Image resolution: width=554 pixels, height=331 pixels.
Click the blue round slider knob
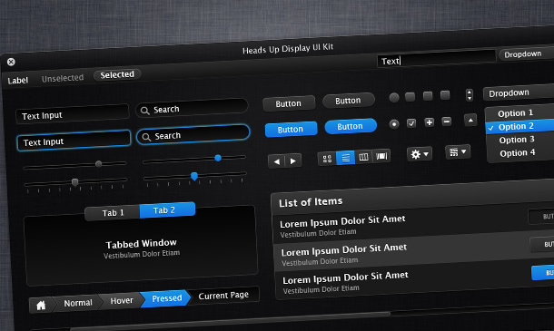point(218,158)
